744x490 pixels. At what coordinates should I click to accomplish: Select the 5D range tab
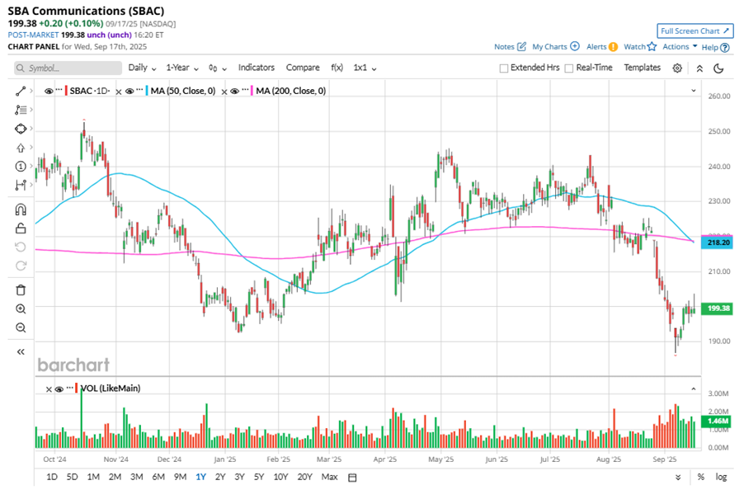(72, 477)
